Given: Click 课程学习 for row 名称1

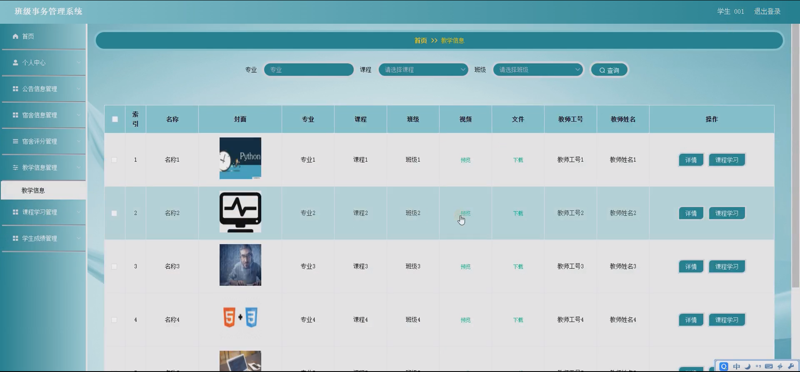Looking at the screenshot, I should click(x=726, y=160).
